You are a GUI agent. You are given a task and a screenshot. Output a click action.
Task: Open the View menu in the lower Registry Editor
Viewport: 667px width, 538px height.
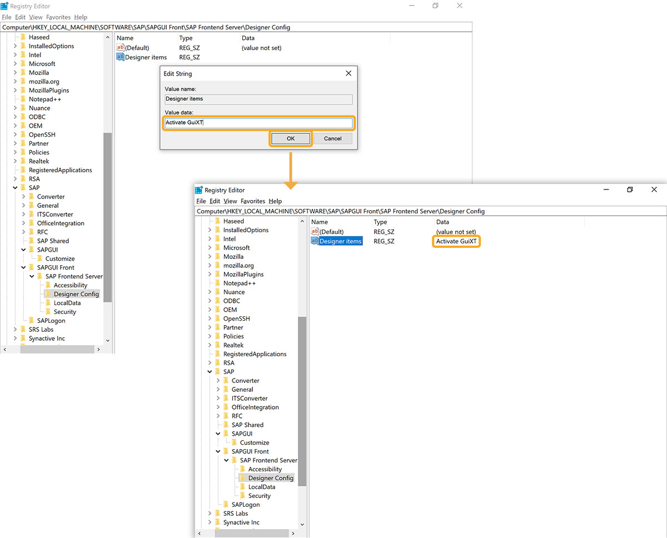pos(230,201)
